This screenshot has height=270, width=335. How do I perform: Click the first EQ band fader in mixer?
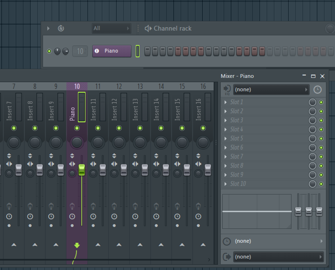pyautogui.click(x=298, y=212)
